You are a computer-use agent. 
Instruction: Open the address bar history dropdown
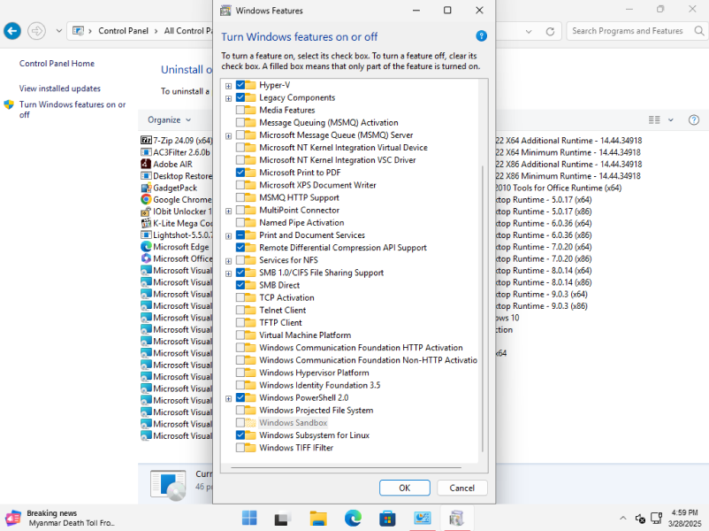click(529, 31)
